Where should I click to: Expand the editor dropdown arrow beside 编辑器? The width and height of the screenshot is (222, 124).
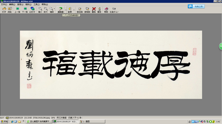pos(66,10)
